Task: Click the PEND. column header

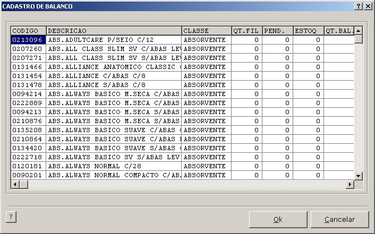Action: pyautogui.click(x=278, y=31)
